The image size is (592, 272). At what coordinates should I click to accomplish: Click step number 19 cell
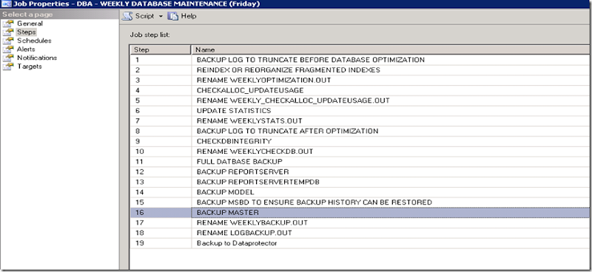point(161,243)
